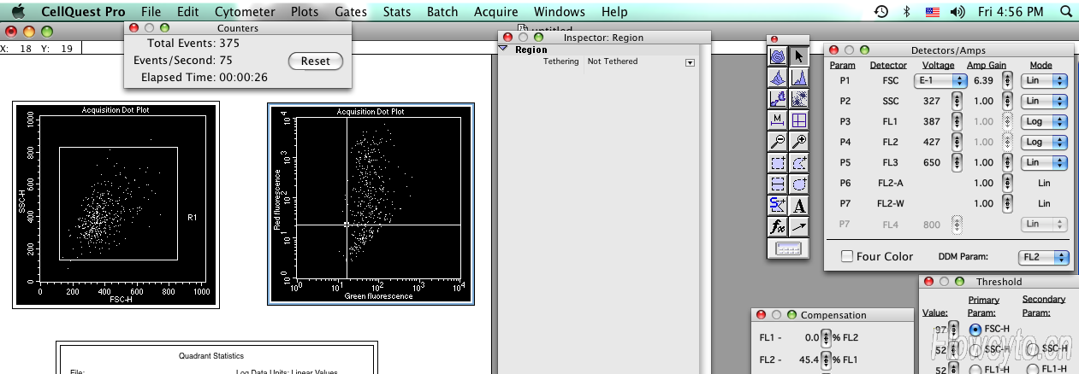Pick the quadrant marker tool
The height and width of the screenshot is (374, 1079).
coord(799,120)
